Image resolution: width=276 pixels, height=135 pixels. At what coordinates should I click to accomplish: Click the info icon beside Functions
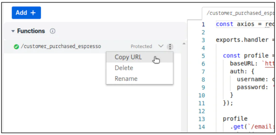tap(53, 31)
